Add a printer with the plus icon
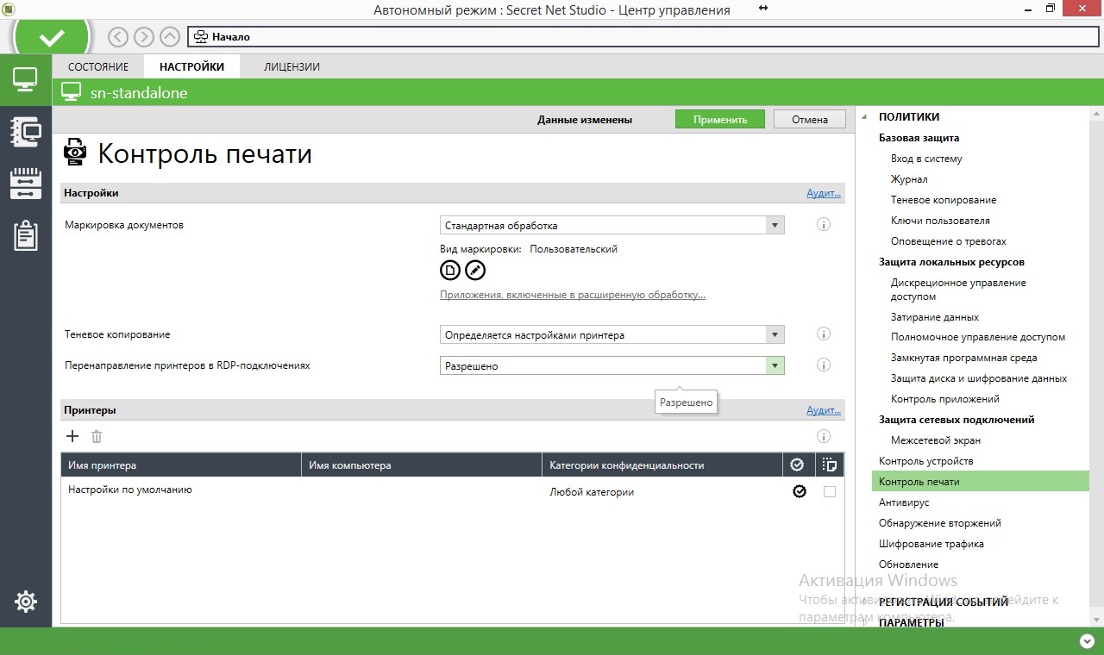Screen dimensions: 1104x655 72,437
